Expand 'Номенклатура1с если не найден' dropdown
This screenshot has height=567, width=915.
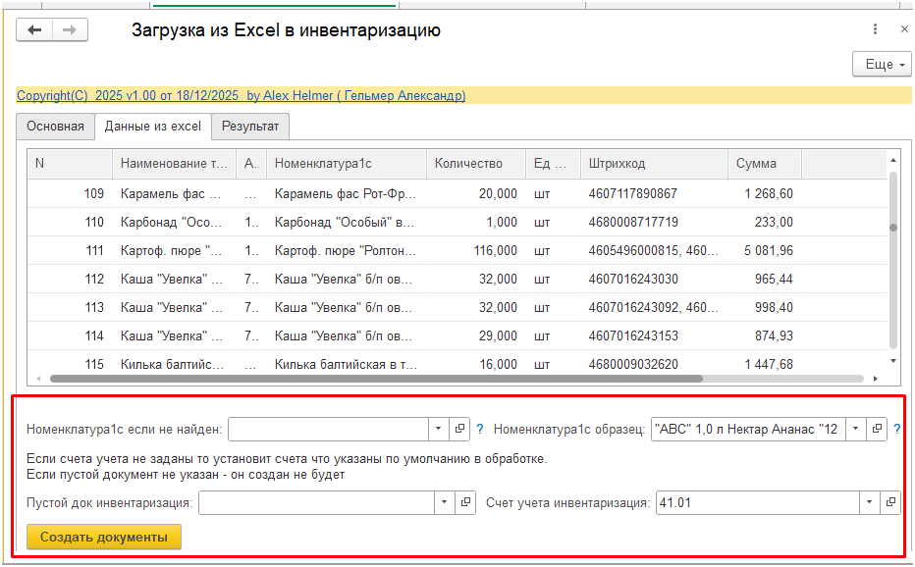(438, 430)
